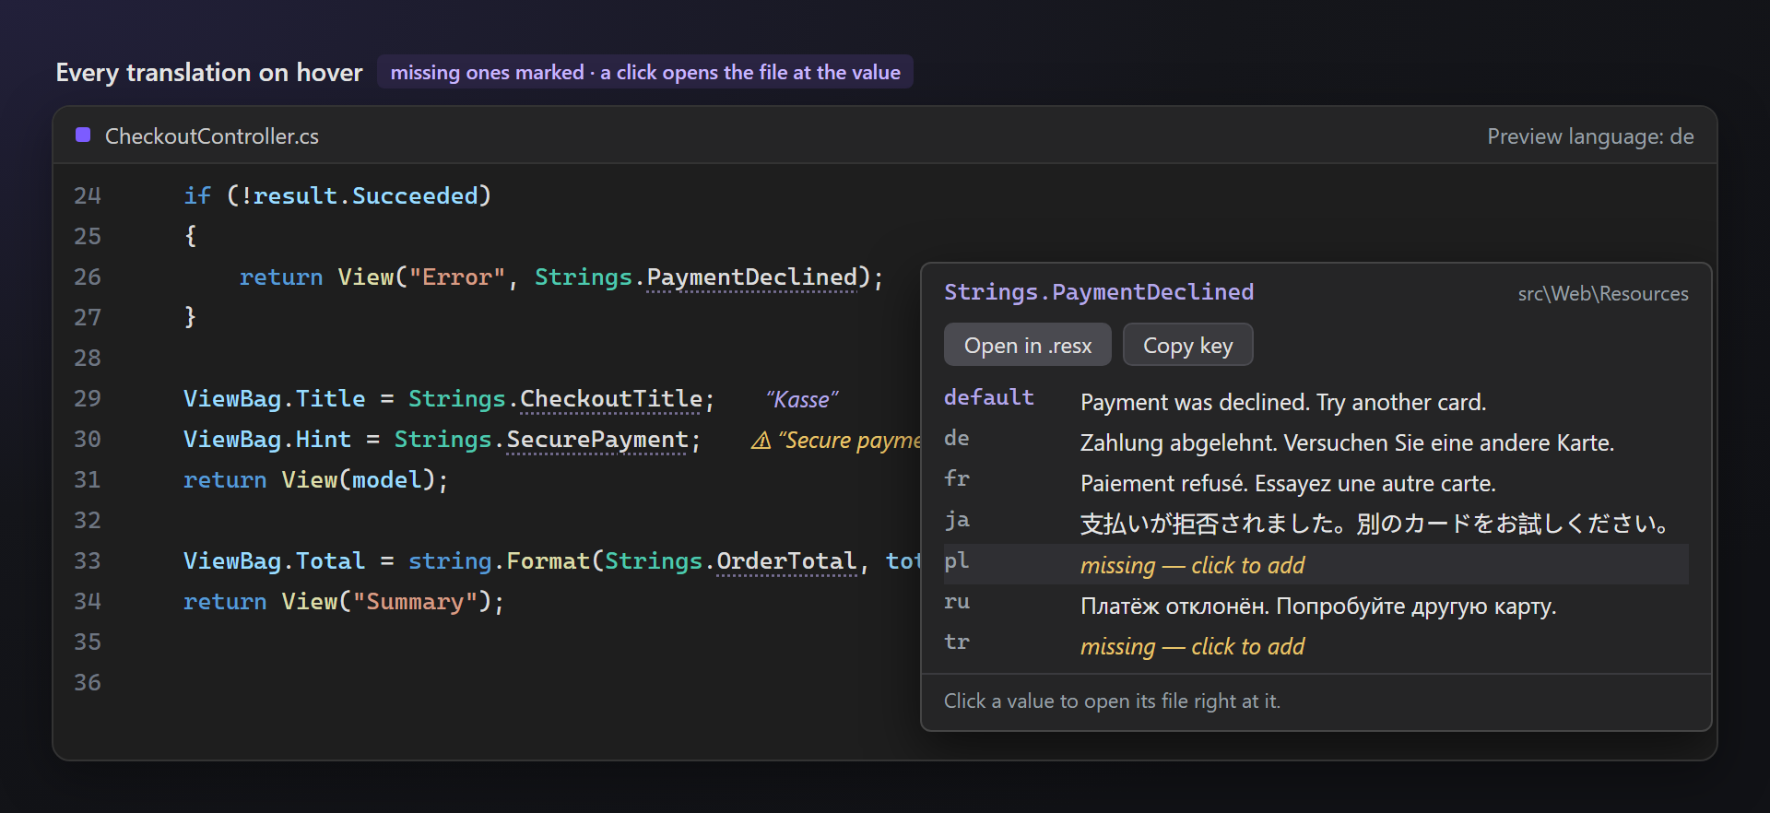
Task: Click the 'Every translation on hover' heading
Action: click(209, 72)
